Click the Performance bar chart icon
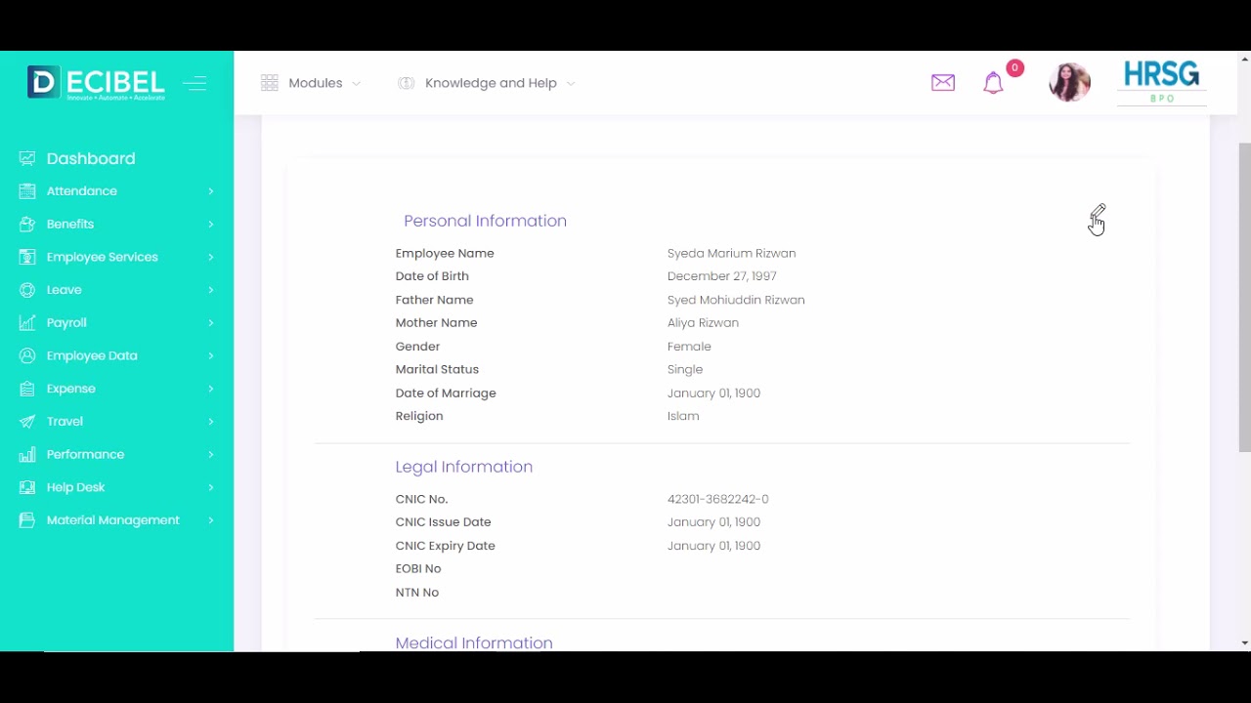1251x703 pixels. [x=27, y=454]
